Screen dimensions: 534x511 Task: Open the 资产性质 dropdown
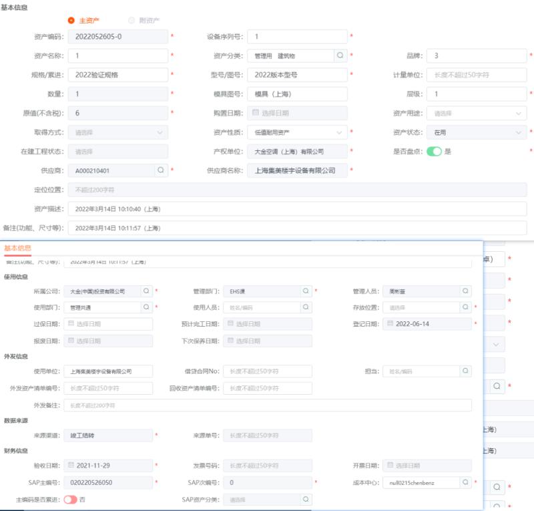coord(297,132)
